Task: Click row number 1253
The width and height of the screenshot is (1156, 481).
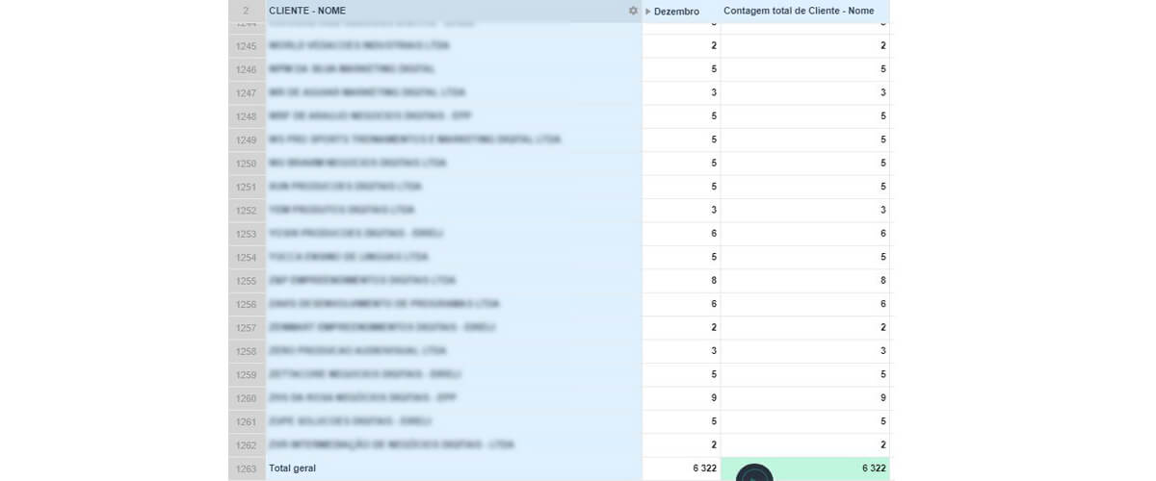Action: click(247, 234)
